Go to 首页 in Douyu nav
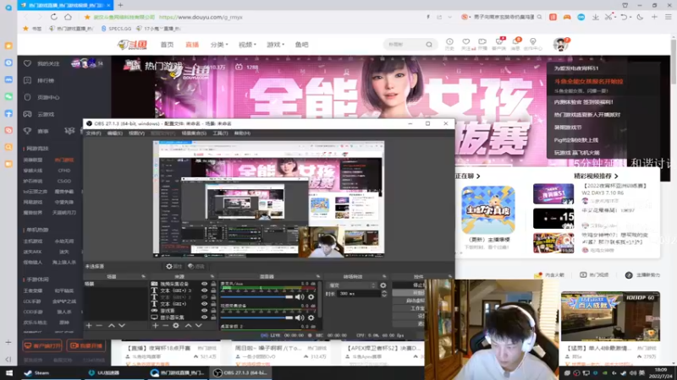 [x=167, y=45]
